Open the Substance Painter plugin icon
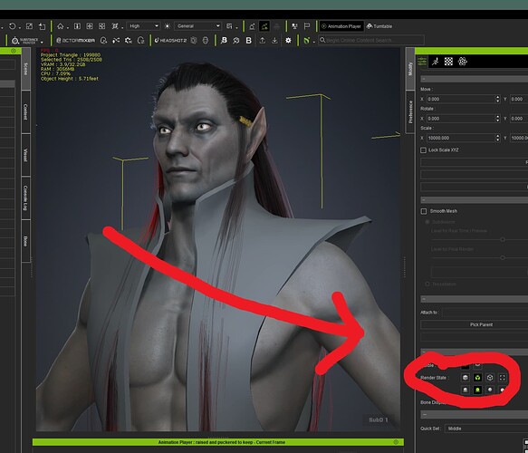This screenshot has width=528, height=453. (x=27, y=41)
